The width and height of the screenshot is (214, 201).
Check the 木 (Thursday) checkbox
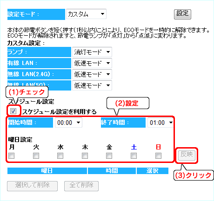85,156
